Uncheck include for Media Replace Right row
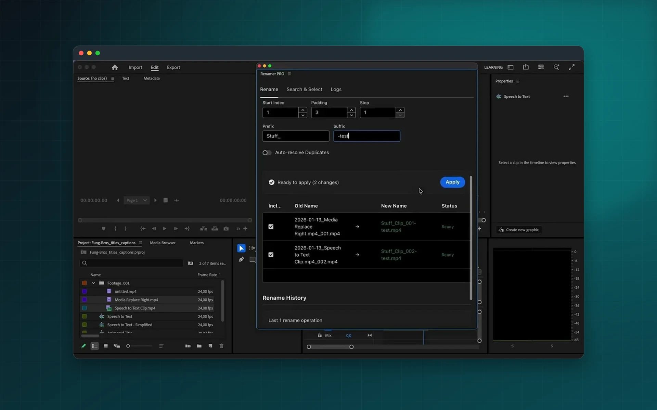 [x=271, y=227]
